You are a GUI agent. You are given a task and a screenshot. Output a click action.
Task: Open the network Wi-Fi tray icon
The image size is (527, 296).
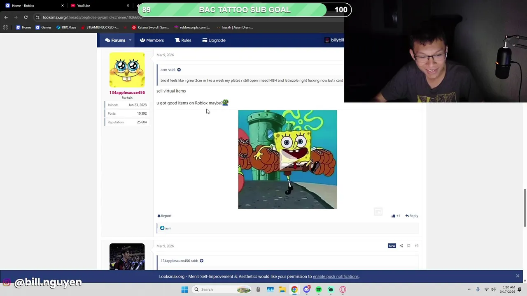[x=486, y=289]
